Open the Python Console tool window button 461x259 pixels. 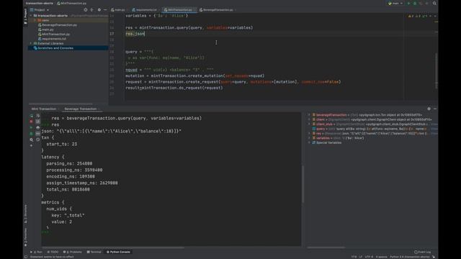point(118,252)
